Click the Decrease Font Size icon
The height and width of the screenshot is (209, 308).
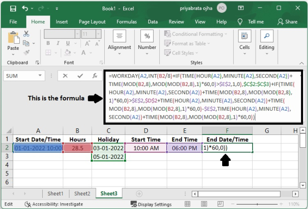tap(97, 43)
